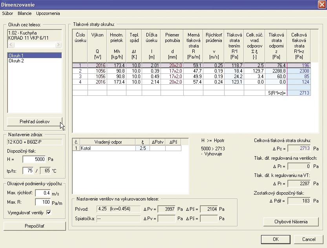Viewport: 327px width, 248px height.
Task: Click the ξ value 2.5 for Kotol
Action: 142,148
